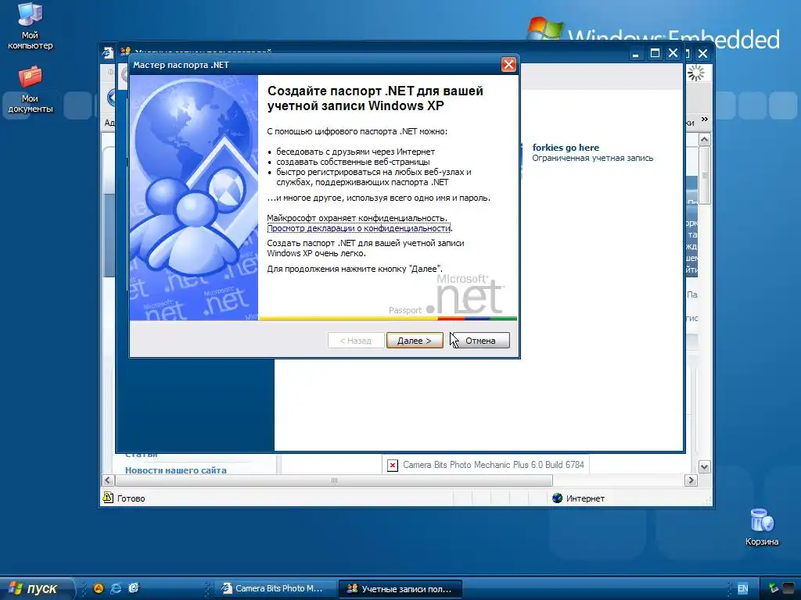Click the browser vertical scrollbar up arrow

pos(705,140)
